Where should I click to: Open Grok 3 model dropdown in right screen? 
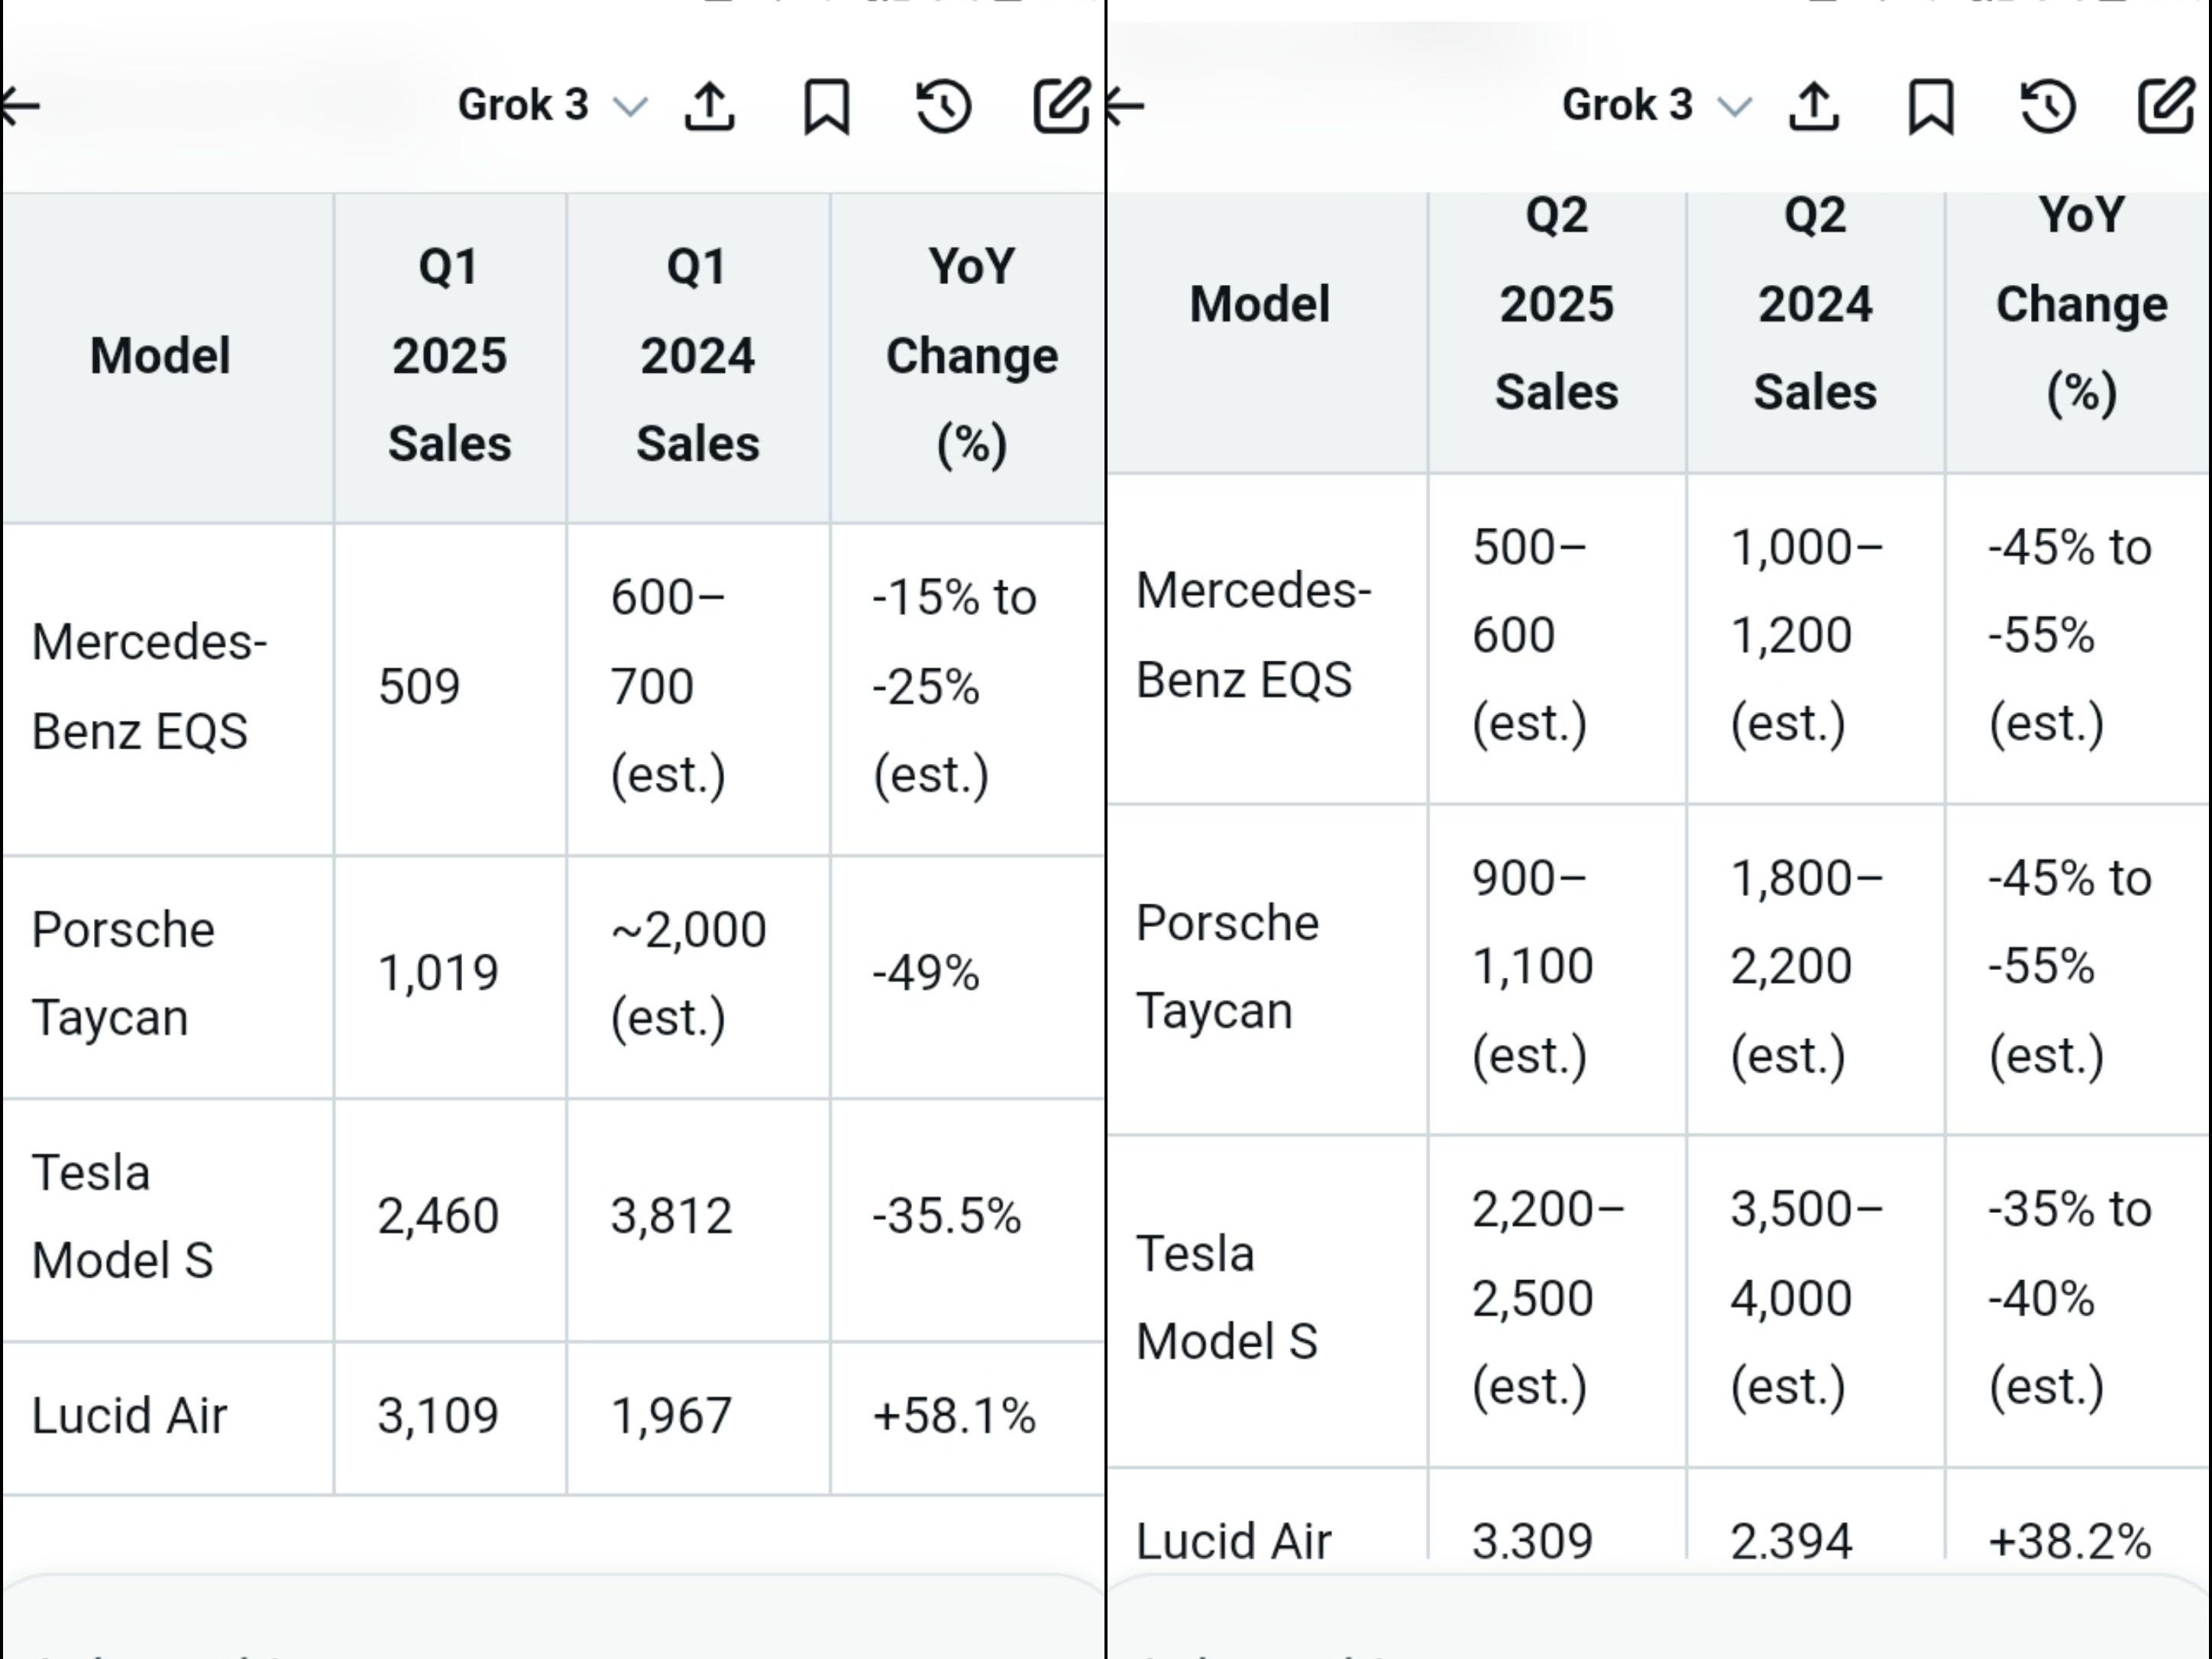[x=1657, y=105]
